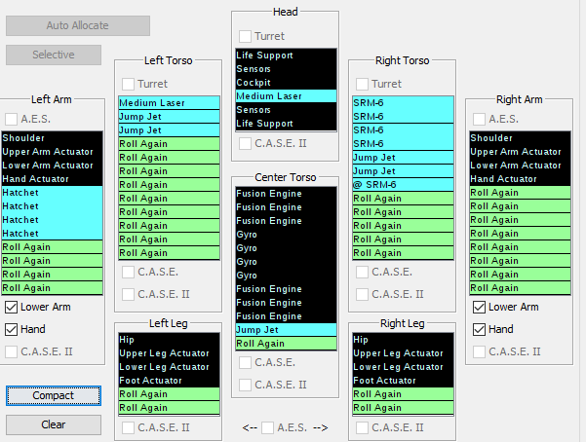Select Shoulder in Left Arm
586x442 pixels.
(x=52, y=138)
